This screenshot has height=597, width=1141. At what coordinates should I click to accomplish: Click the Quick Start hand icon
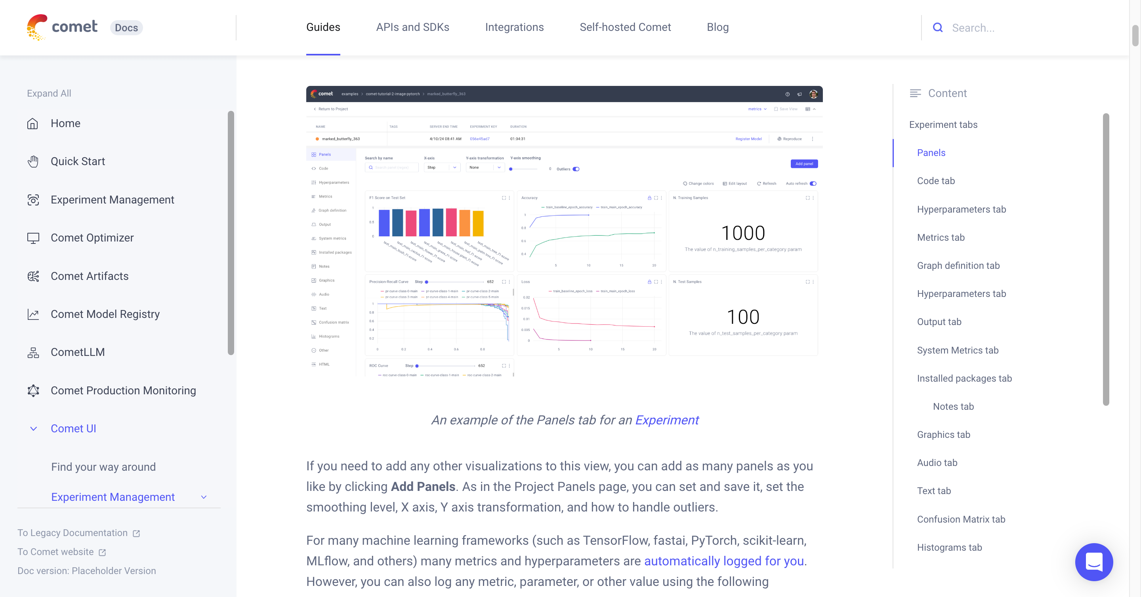[33, 162]
